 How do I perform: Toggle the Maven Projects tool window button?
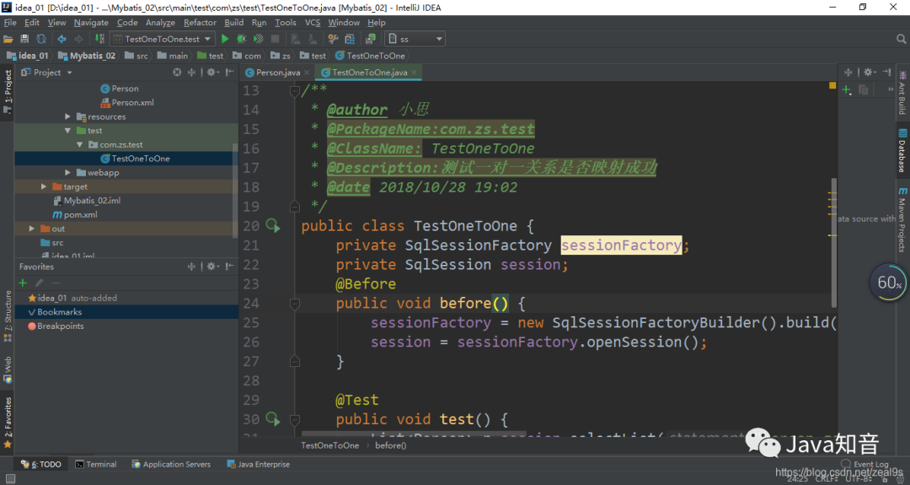coord(902,219)
